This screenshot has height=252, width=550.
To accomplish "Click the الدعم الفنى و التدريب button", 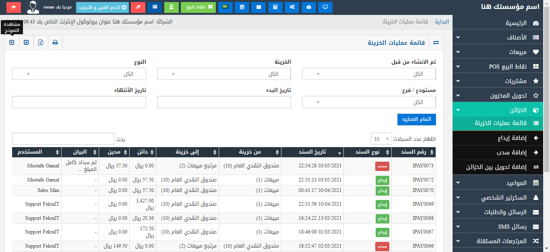I will (x=103, y=7).
